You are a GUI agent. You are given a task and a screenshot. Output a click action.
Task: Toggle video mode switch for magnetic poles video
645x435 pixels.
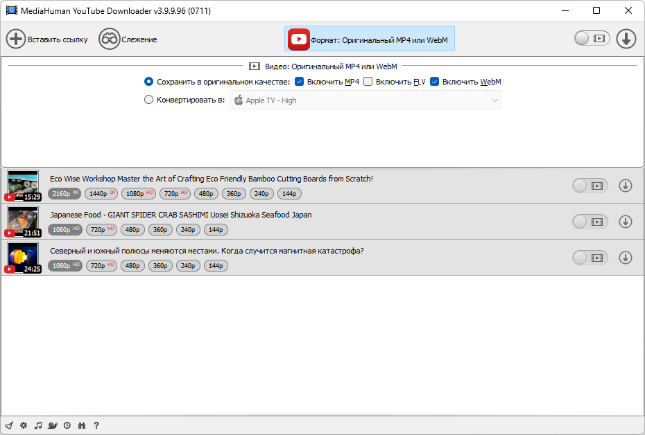click(590, 258)
